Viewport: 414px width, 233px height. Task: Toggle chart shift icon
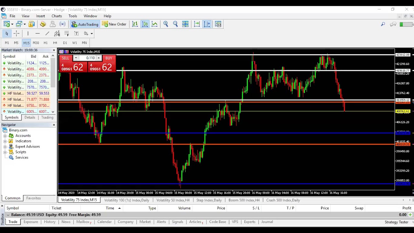[207, 24]
